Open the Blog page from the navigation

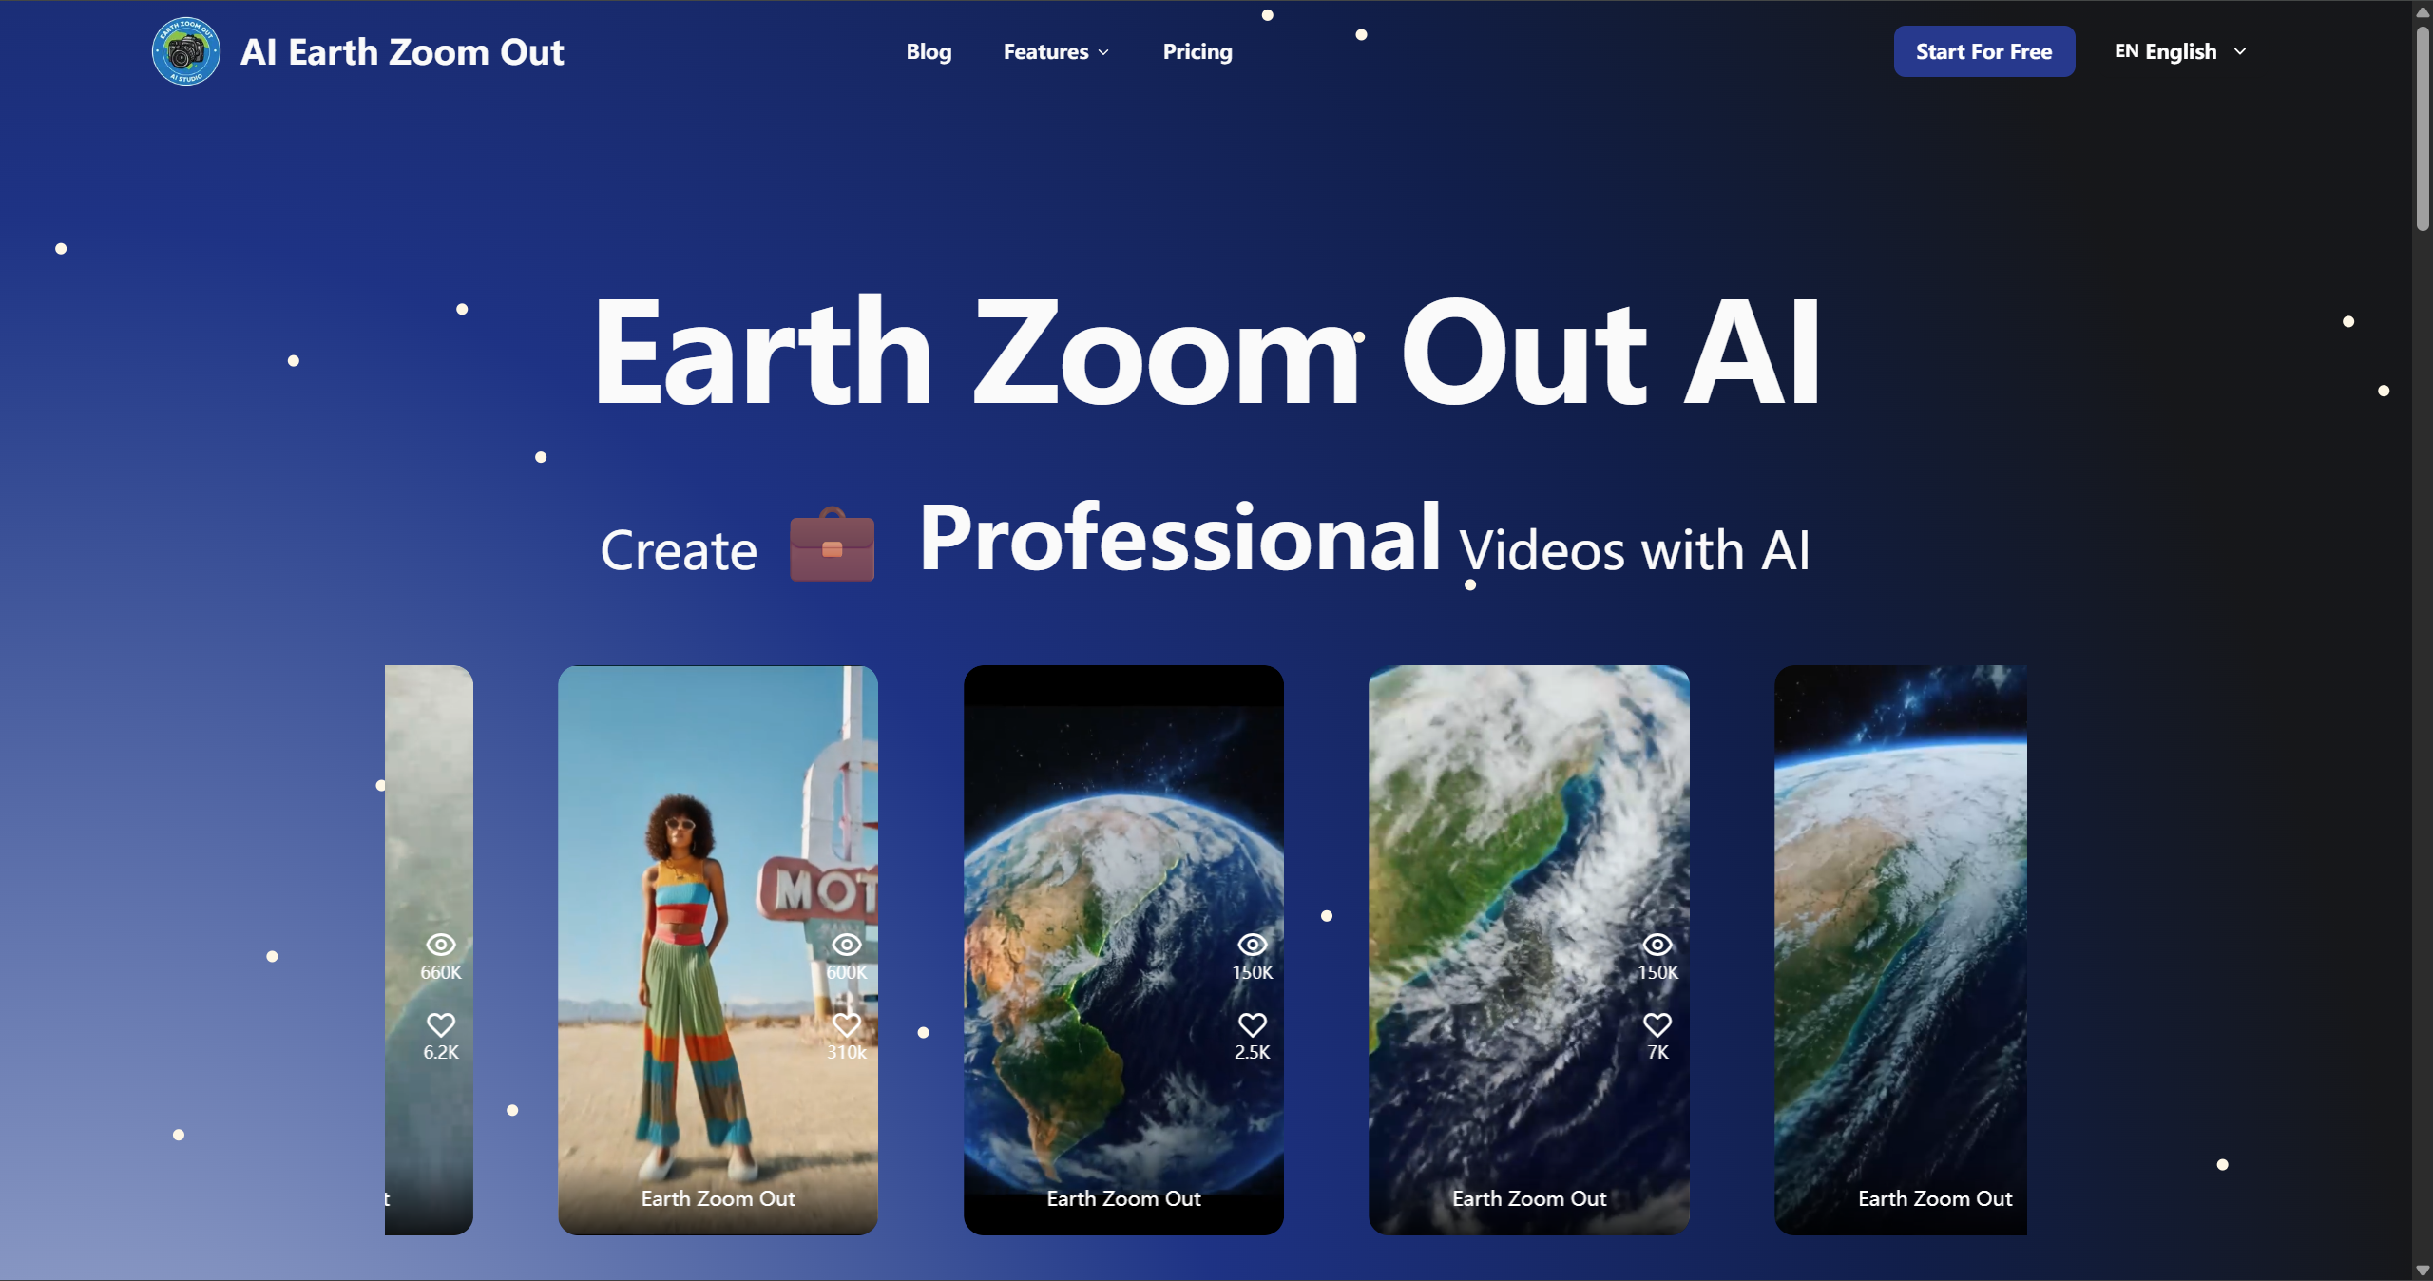click(x=929, y=51)
